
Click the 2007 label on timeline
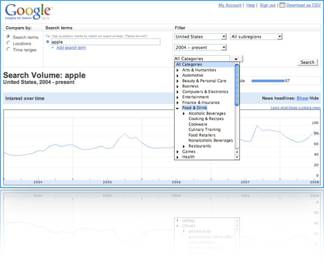tap(245, 182)
